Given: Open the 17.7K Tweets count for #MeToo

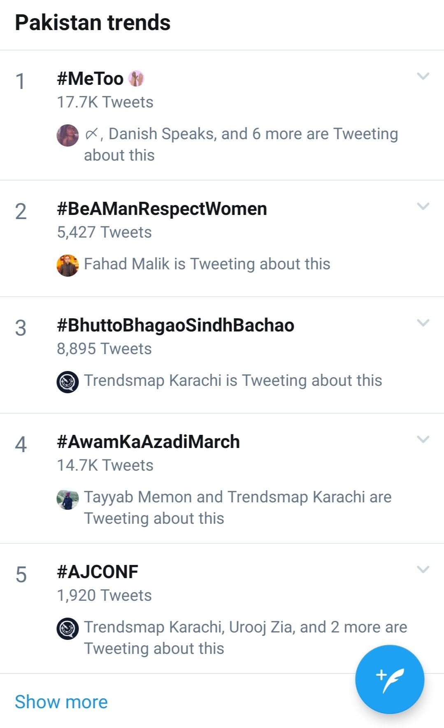Looking at the screenshot, I should click(x=105, y=102).
